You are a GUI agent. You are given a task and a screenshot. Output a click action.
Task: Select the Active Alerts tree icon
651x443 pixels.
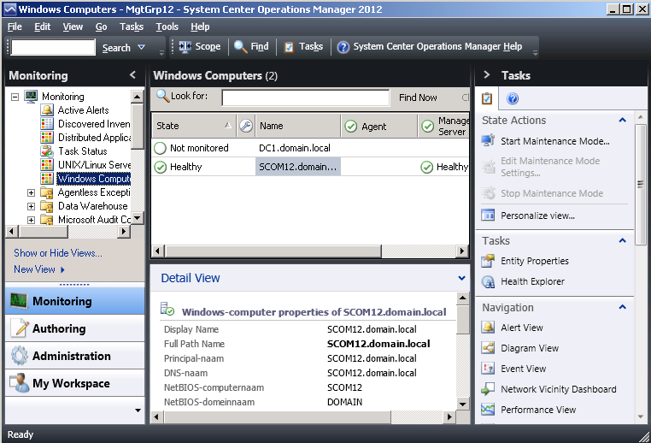point(47,110)
